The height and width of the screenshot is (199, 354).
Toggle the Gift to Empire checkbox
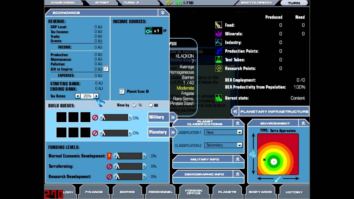click(106, 69)
